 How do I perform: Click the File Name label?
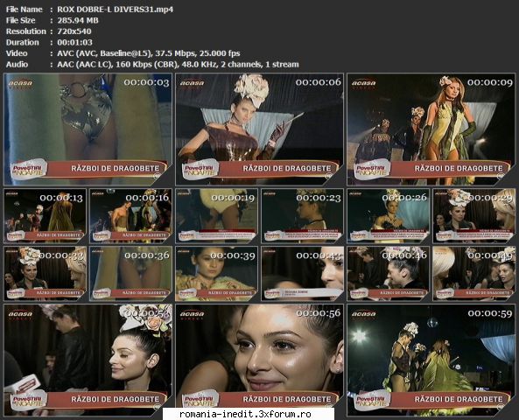click(25, 10)
